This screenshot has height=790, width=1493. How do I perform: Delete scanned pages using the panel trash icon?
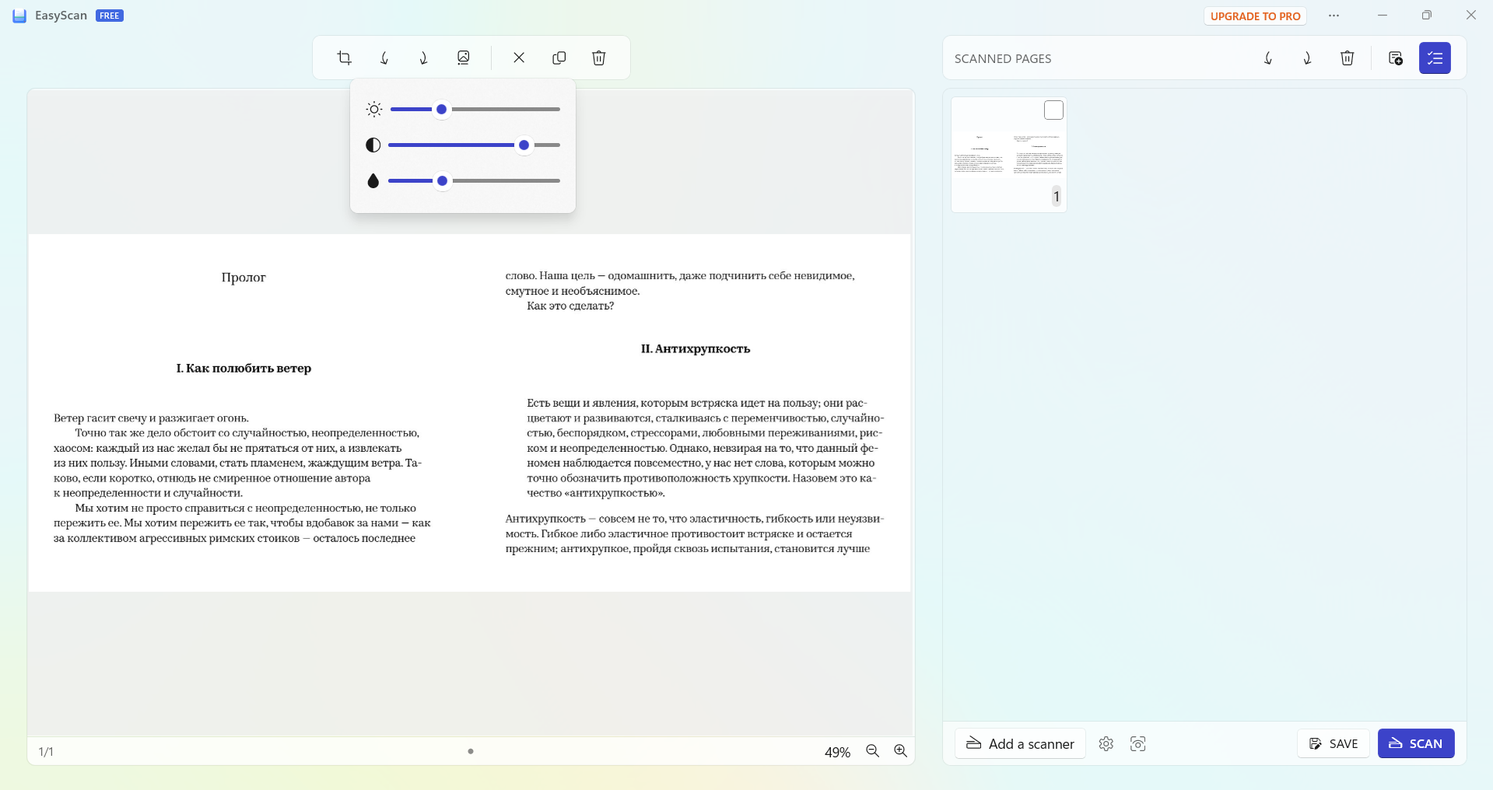(1347, 58)
